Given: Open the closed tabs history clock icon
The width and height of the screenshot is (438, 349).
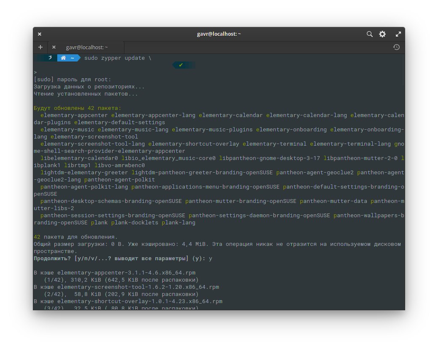Looking at the screenshot, I should (x=396, y=47).
